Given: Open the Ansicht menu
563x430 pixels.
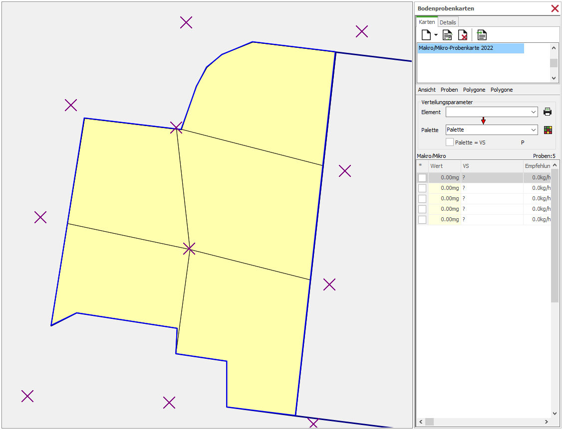Looking at the screenshot, I should [427, 90].
